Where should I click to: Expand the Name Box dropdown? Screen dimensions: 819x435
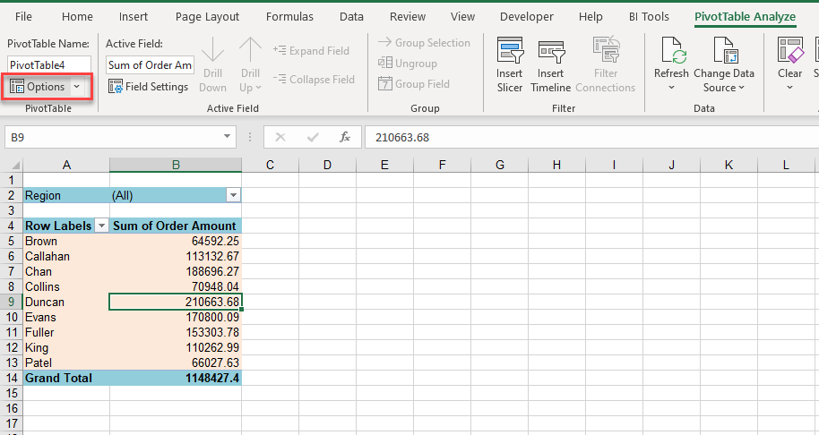tap(228, 137)
